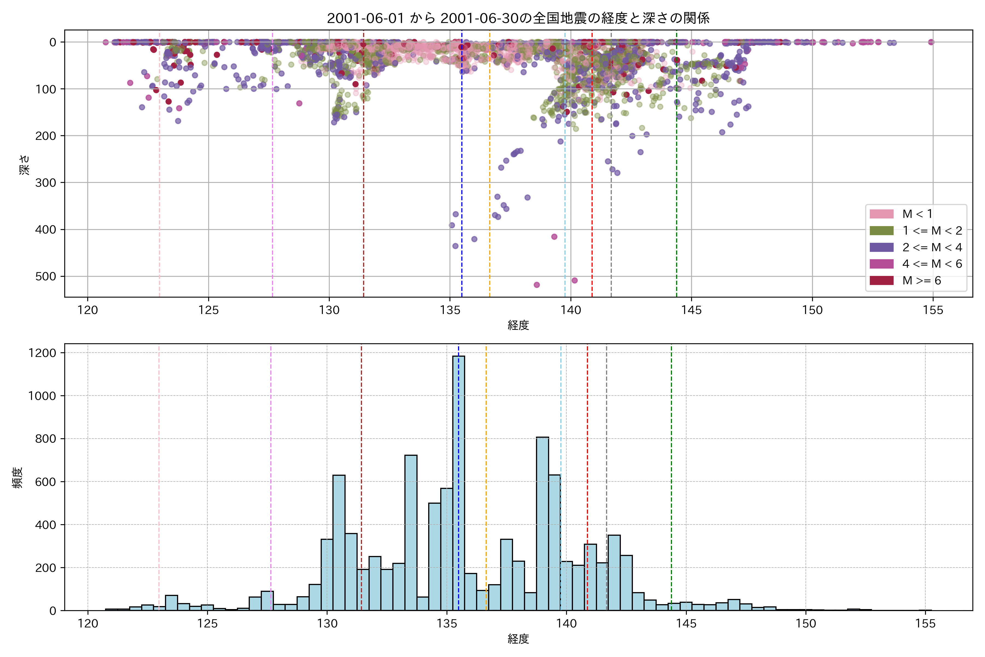Click the 頻度 y-axis label
This screenshot has width=985, height=657.
(18, 478)
